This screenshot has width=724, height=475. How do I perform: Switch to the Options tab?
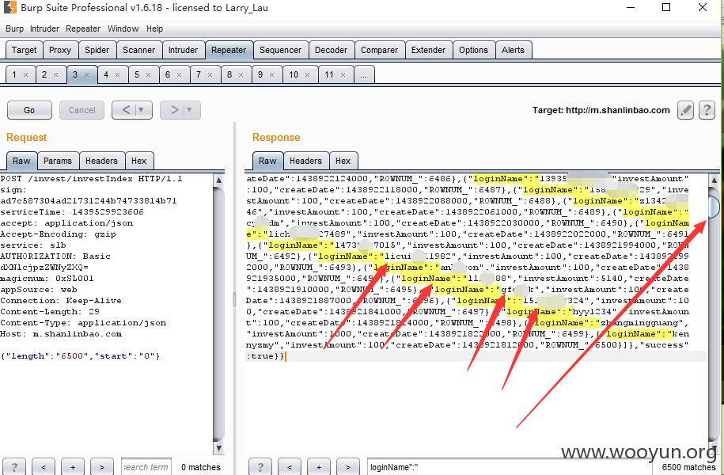[473, 50]
